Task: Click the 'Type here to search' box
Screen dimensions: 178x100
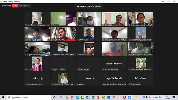Action: [x=29, y=97]
